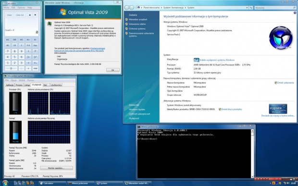The image size is (298, 186).
Task: Click calculator stack down arrow button
Action: click(x=35, y=15)
